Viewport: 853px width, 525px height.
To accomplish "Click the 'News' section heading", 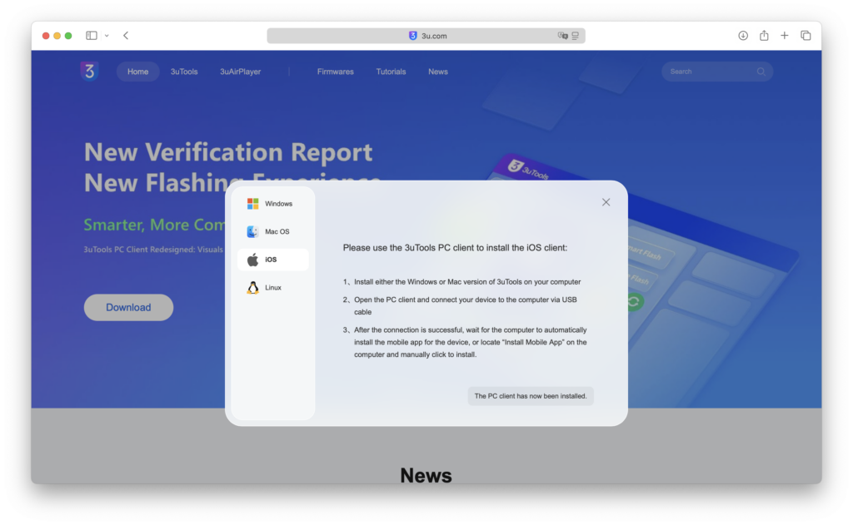I will pyautogui.click(x=426, y=476).
